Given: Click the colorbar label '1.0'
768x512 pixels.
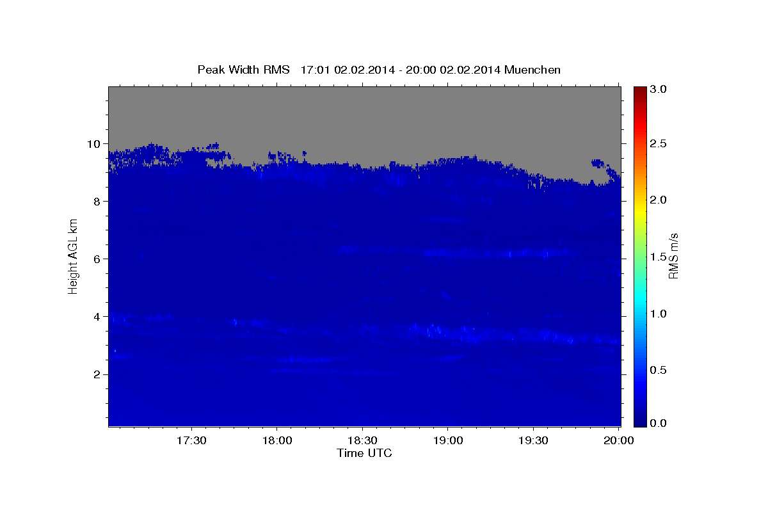Looking at the screenshot, I should point(659,314).
